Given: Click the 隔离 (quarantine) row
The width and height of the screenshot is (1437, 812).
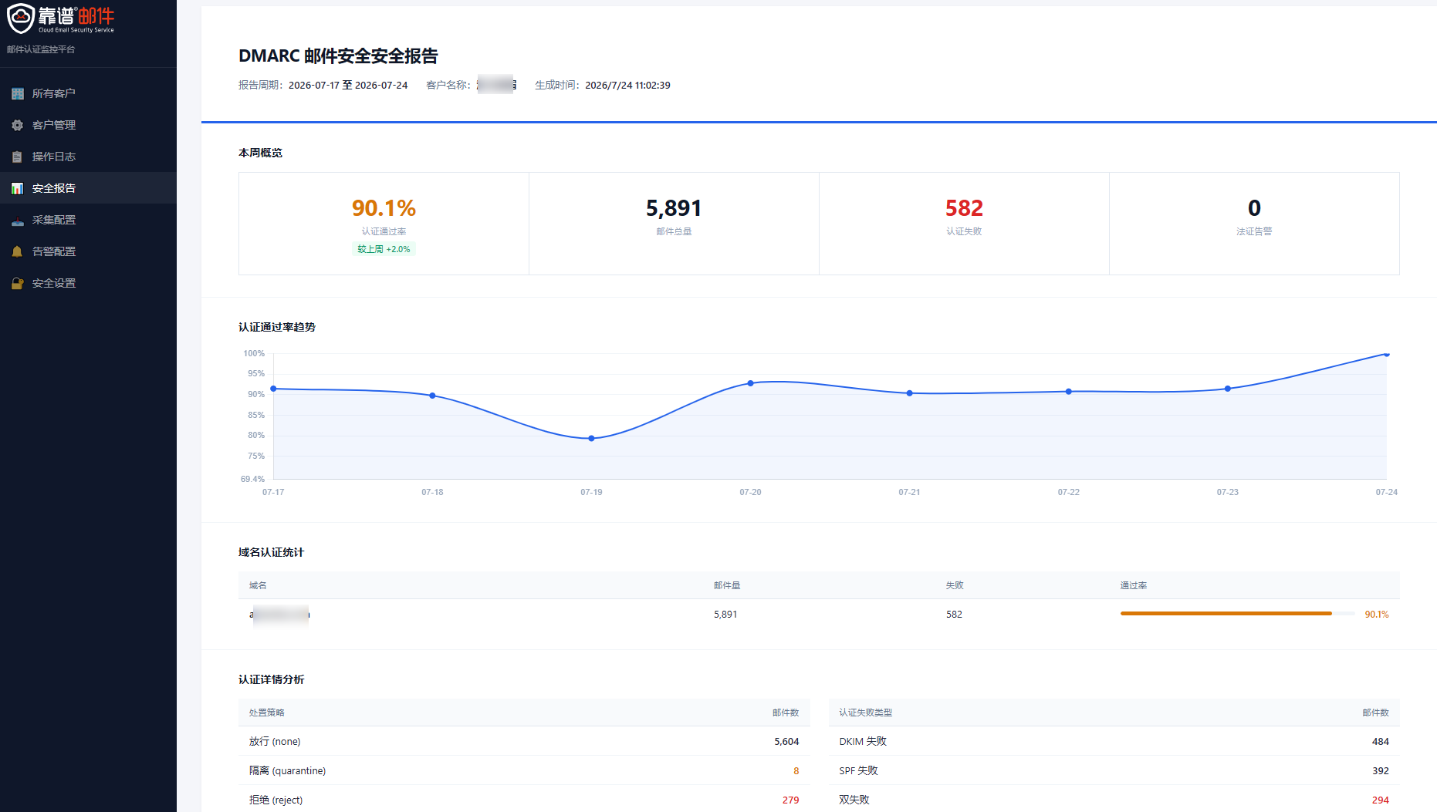Looking at the screenshot, I should pyautogui.click(x=524, y=770).
